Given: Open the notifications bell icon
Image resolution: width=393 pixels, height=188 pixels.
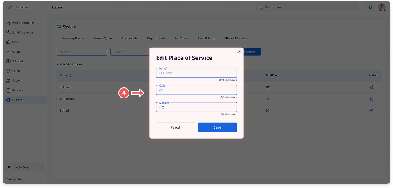Looking at the screenshot, I should tap(370, 8).
